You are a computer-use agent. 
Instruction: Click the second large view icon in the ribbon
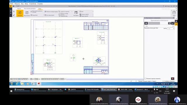[27, 13]
